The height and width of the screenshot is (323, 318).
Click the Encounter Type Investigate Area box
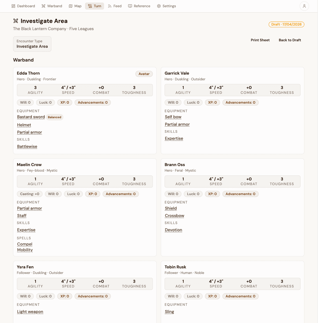click(x=32, y=44)
